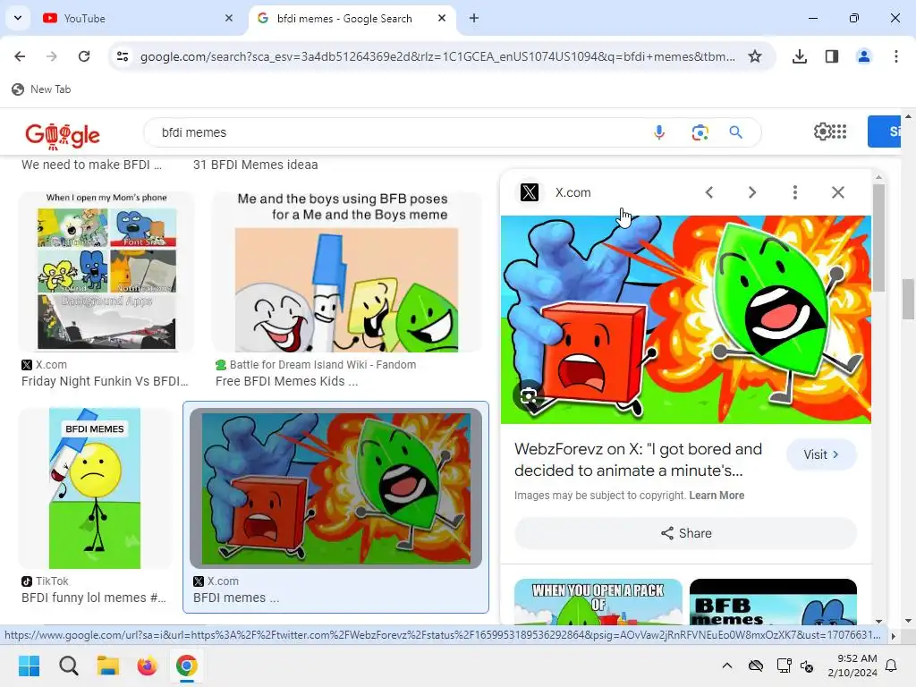The width and height of the screenshot is (916, 687).
Task: Close the bfdi memes Google Search tab
Action: (442, 18)
